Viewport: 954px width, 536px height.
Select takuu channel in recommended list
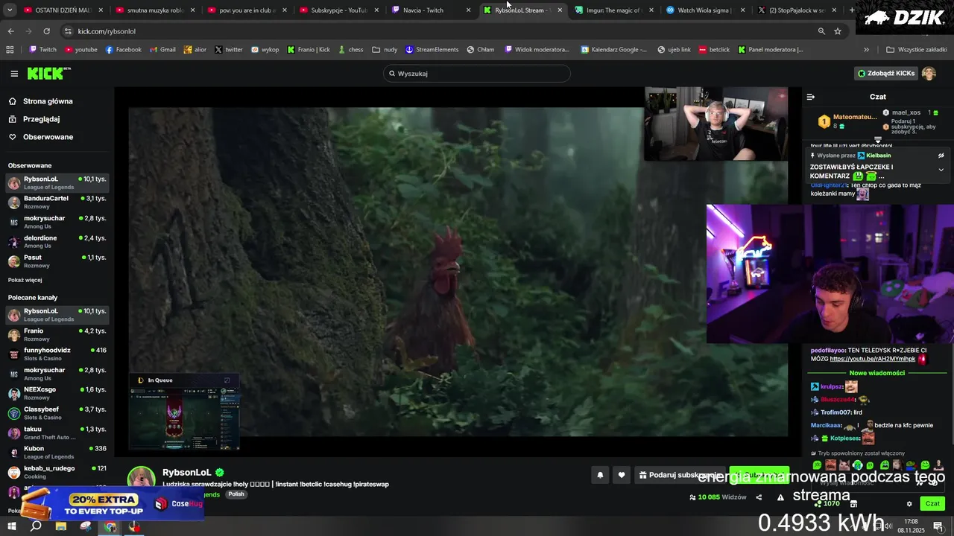57,433
